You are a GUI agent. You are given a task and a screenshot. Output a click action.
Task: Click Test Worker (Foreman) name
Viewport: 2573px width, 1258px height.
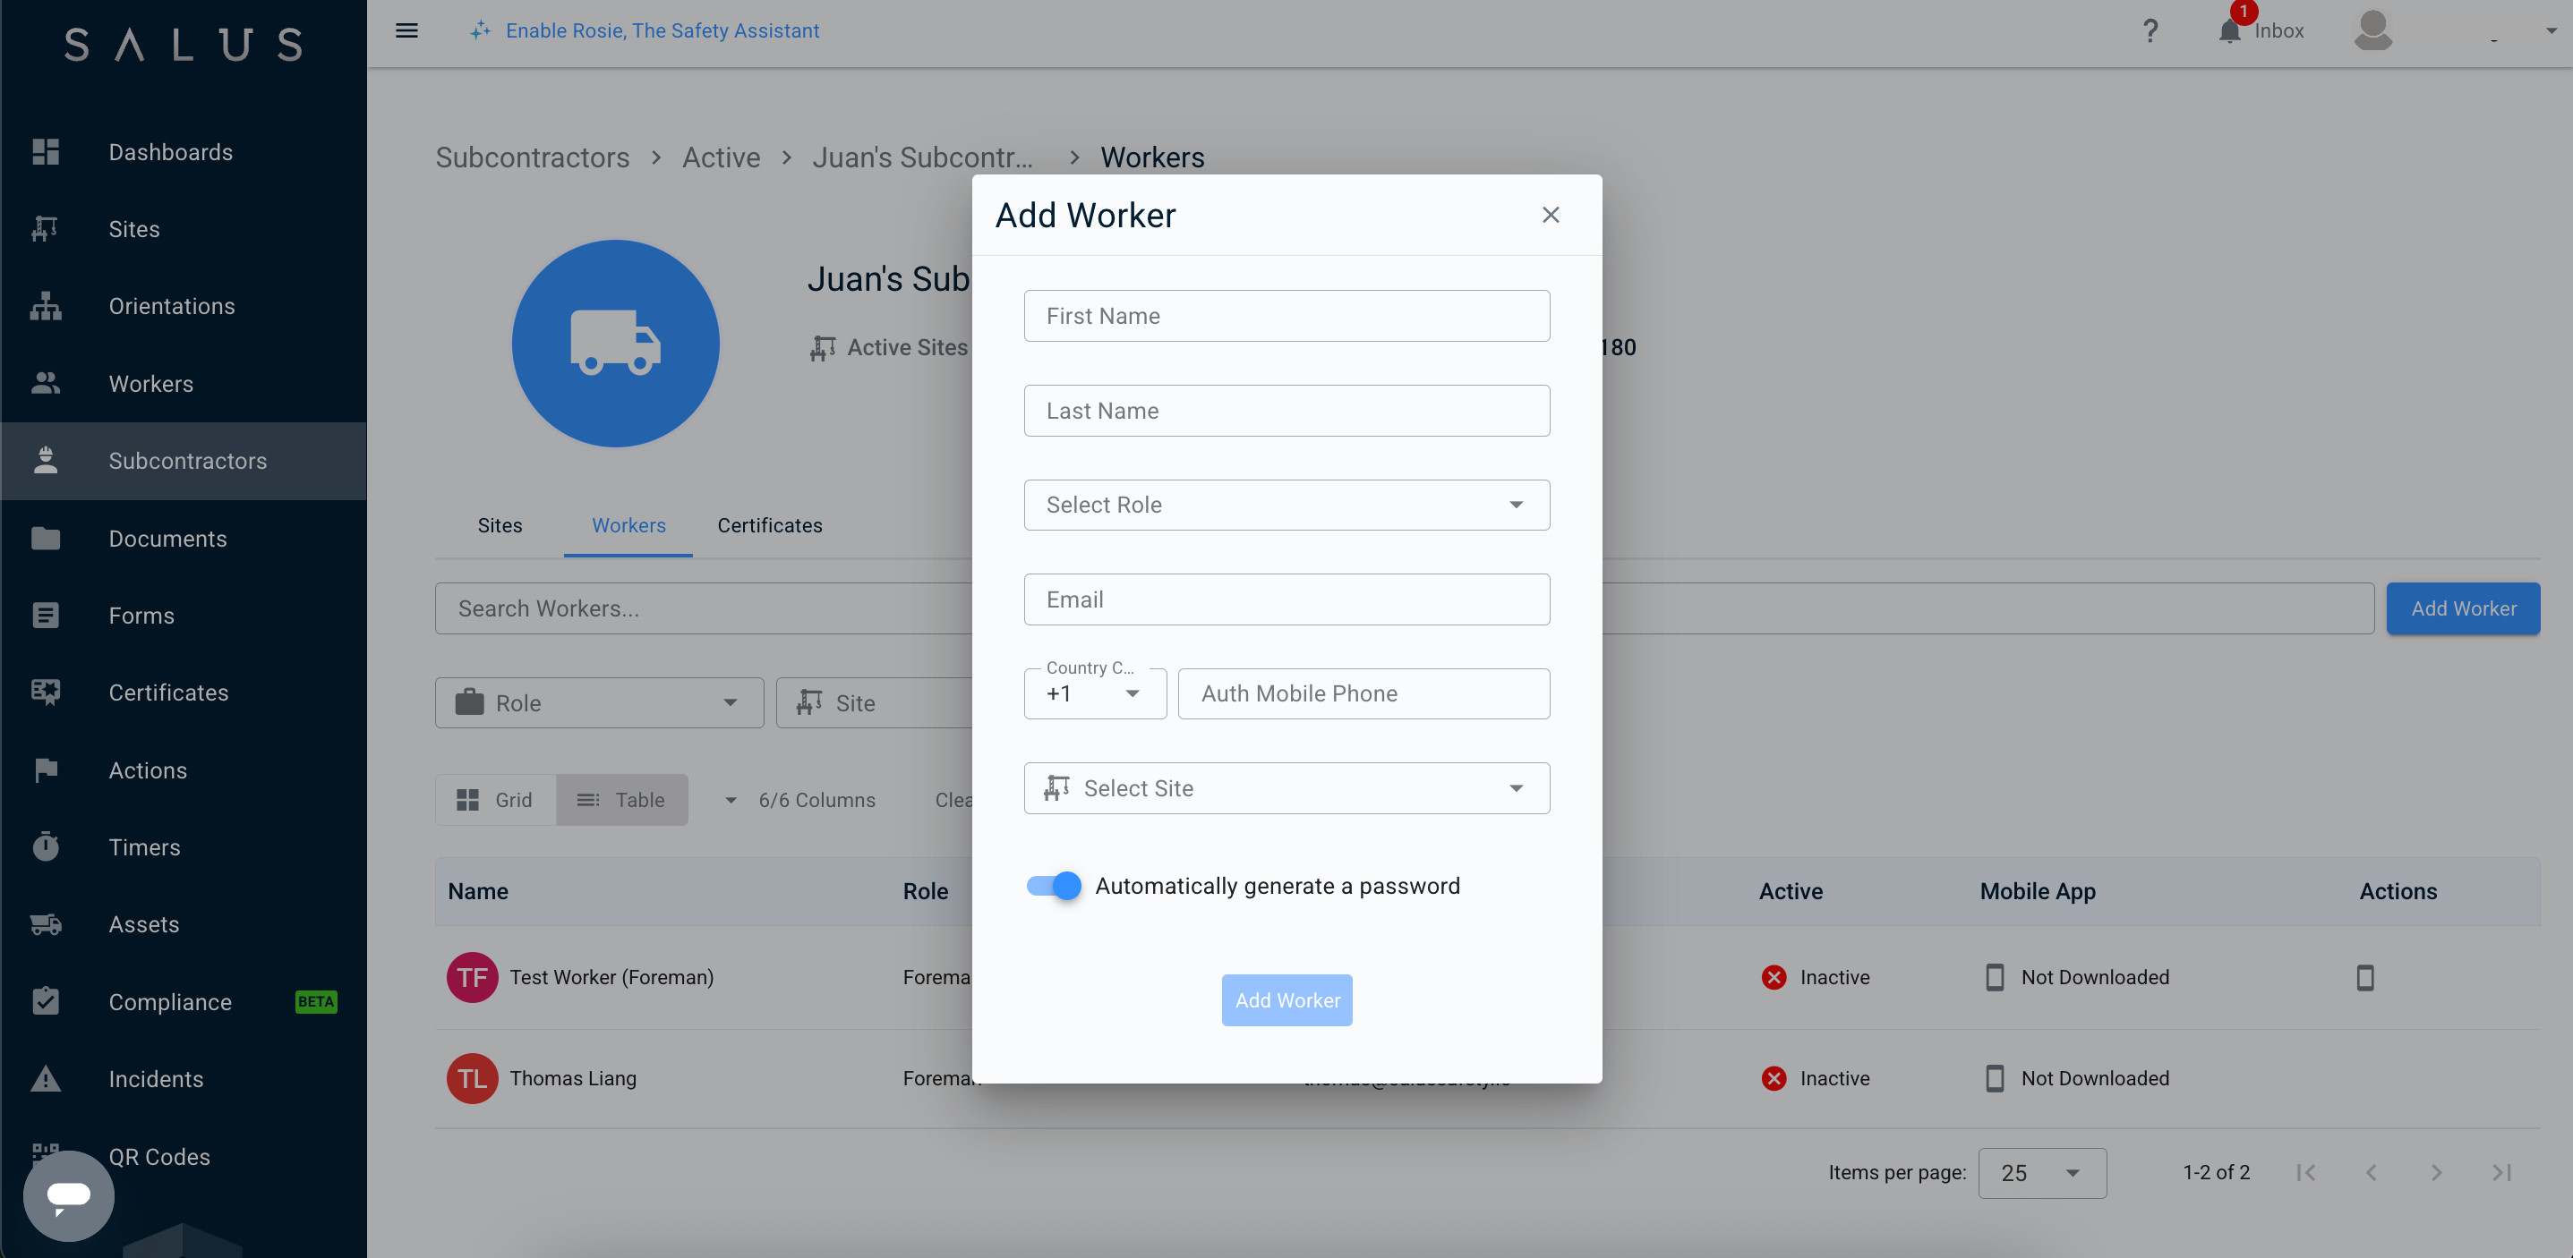pos(611,977)
